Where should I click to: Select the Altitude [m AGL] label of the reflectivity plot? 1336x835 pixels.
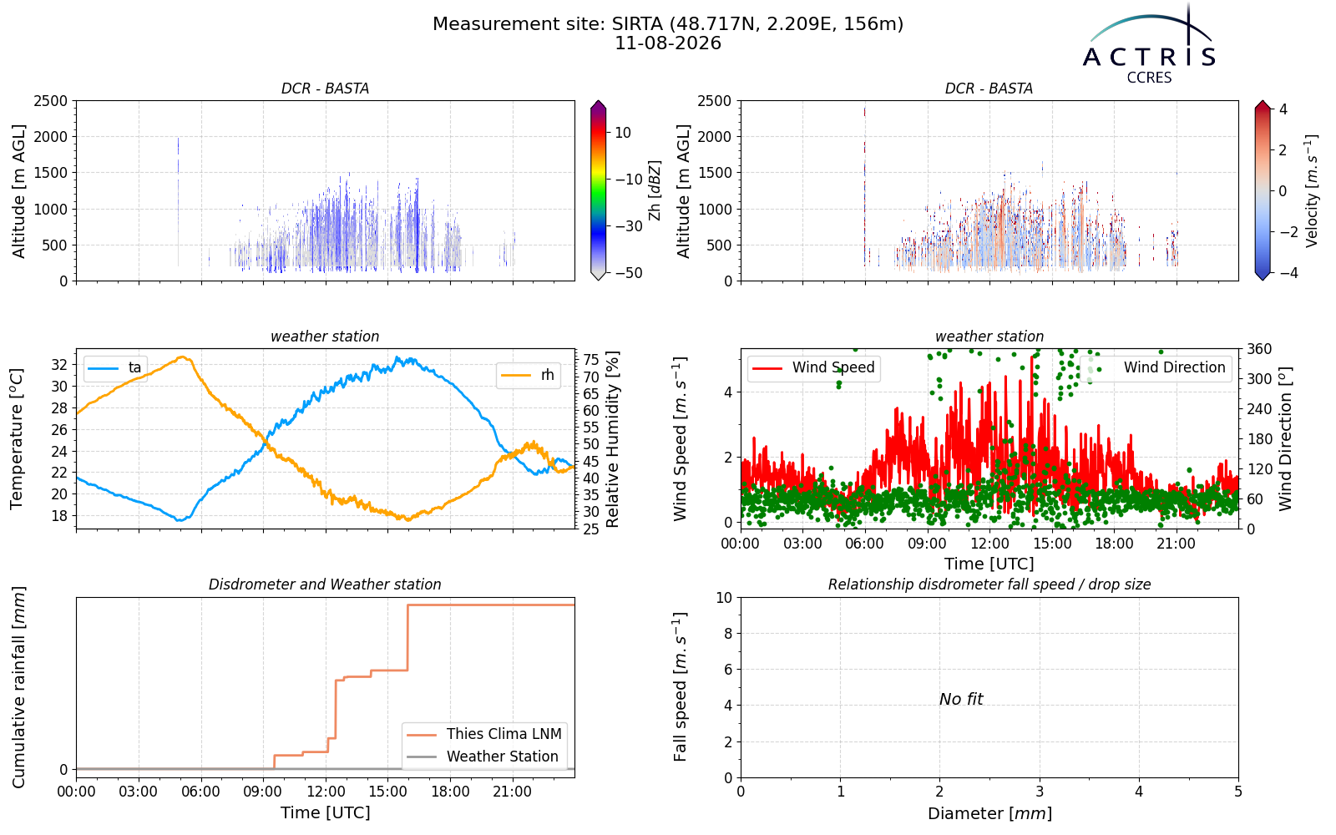pyautogui.click(x=18, y=191)
